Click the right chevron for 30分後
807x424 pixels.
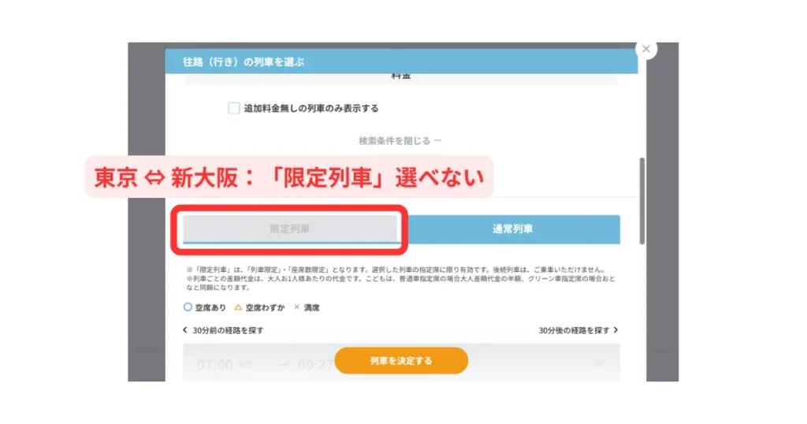coord(615,330)
